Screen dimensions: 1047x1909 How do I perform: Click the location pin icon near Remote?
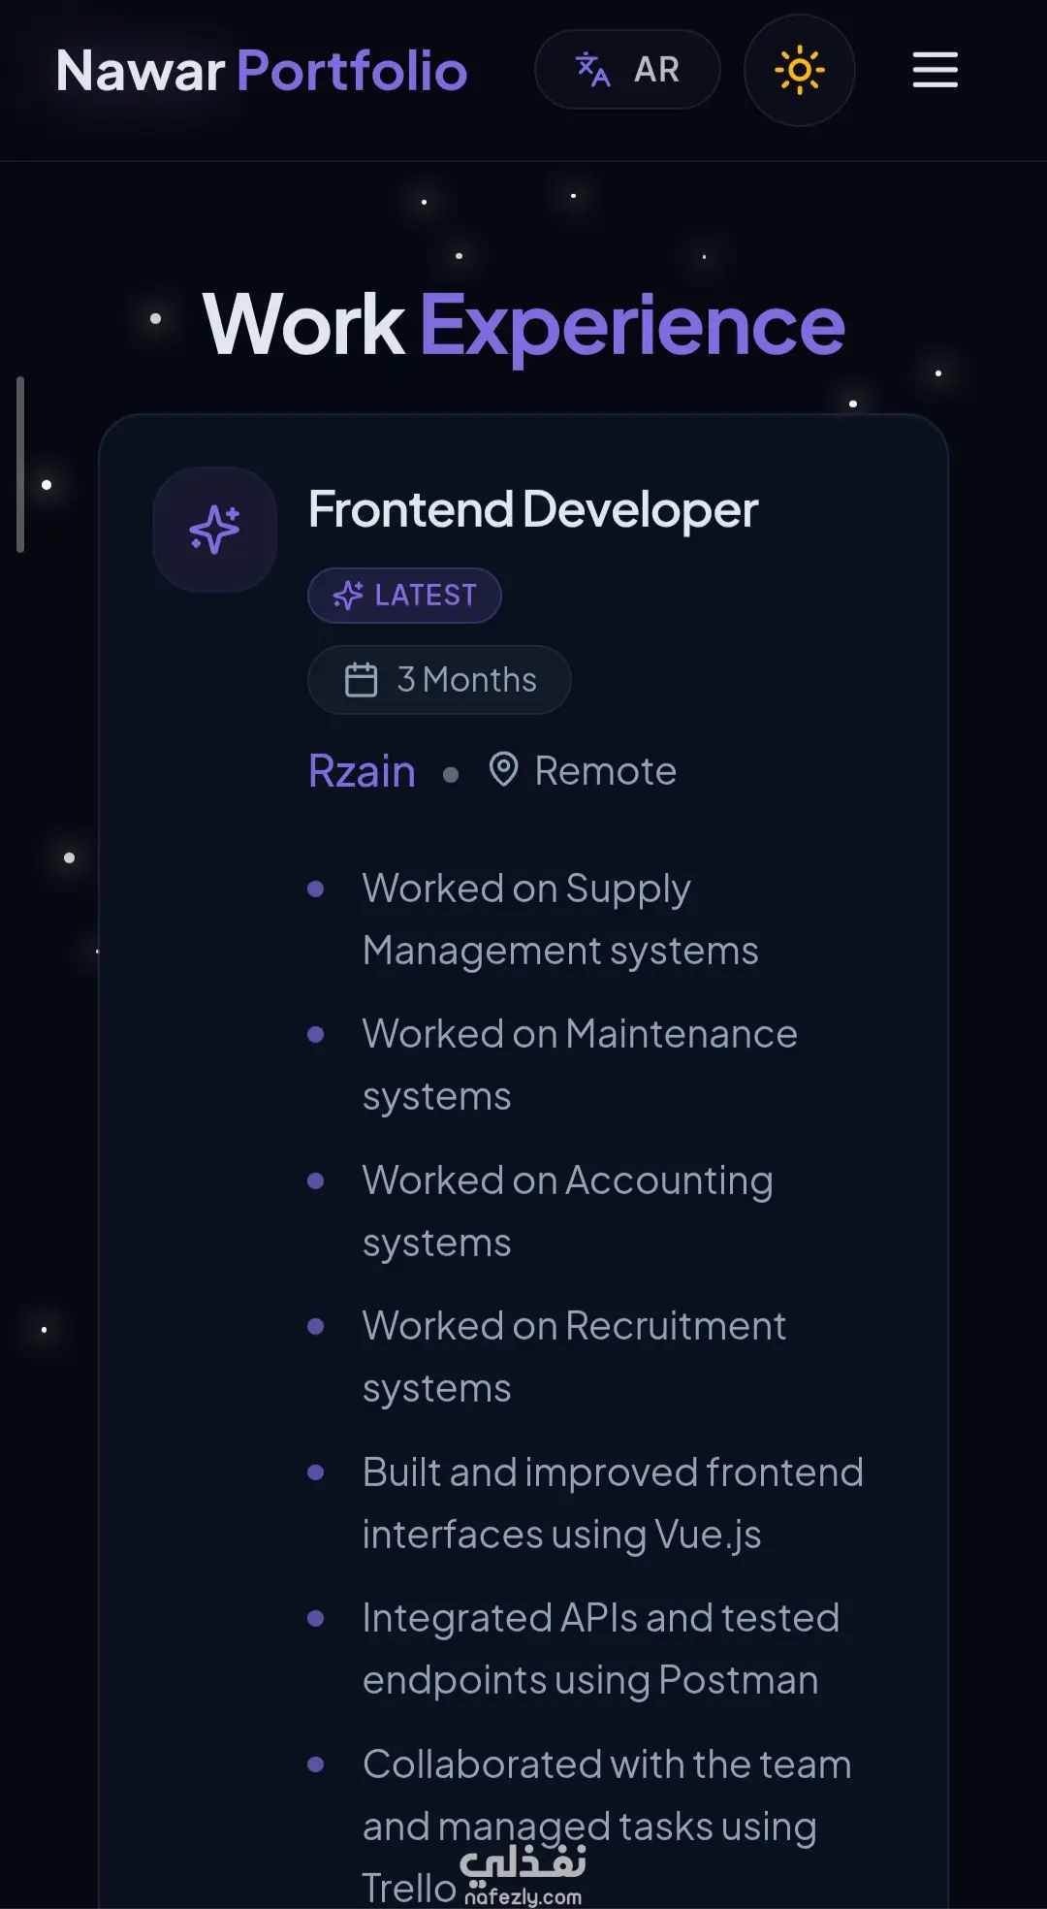503,770
